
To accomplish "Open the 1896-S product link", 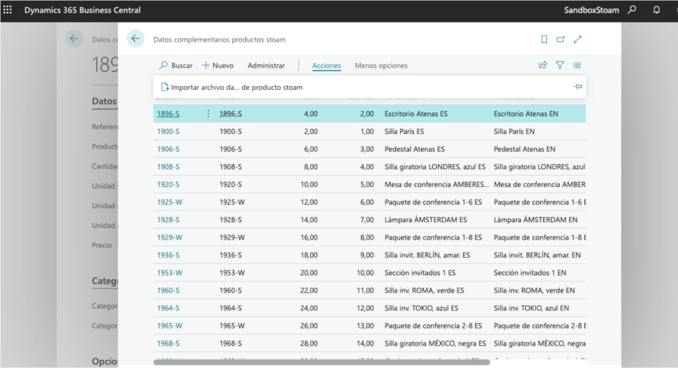I will point(168,114).
